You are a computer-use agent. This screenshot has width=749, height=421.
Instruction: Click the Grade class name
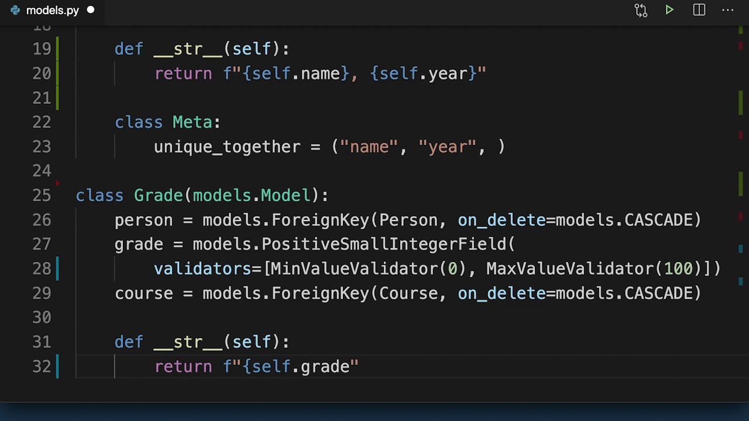pyautogui.click(x=158, y=195)
